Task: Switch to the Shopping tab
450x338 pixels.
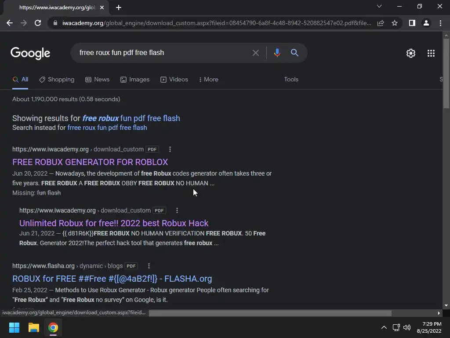Action: [x=57, y=80]
